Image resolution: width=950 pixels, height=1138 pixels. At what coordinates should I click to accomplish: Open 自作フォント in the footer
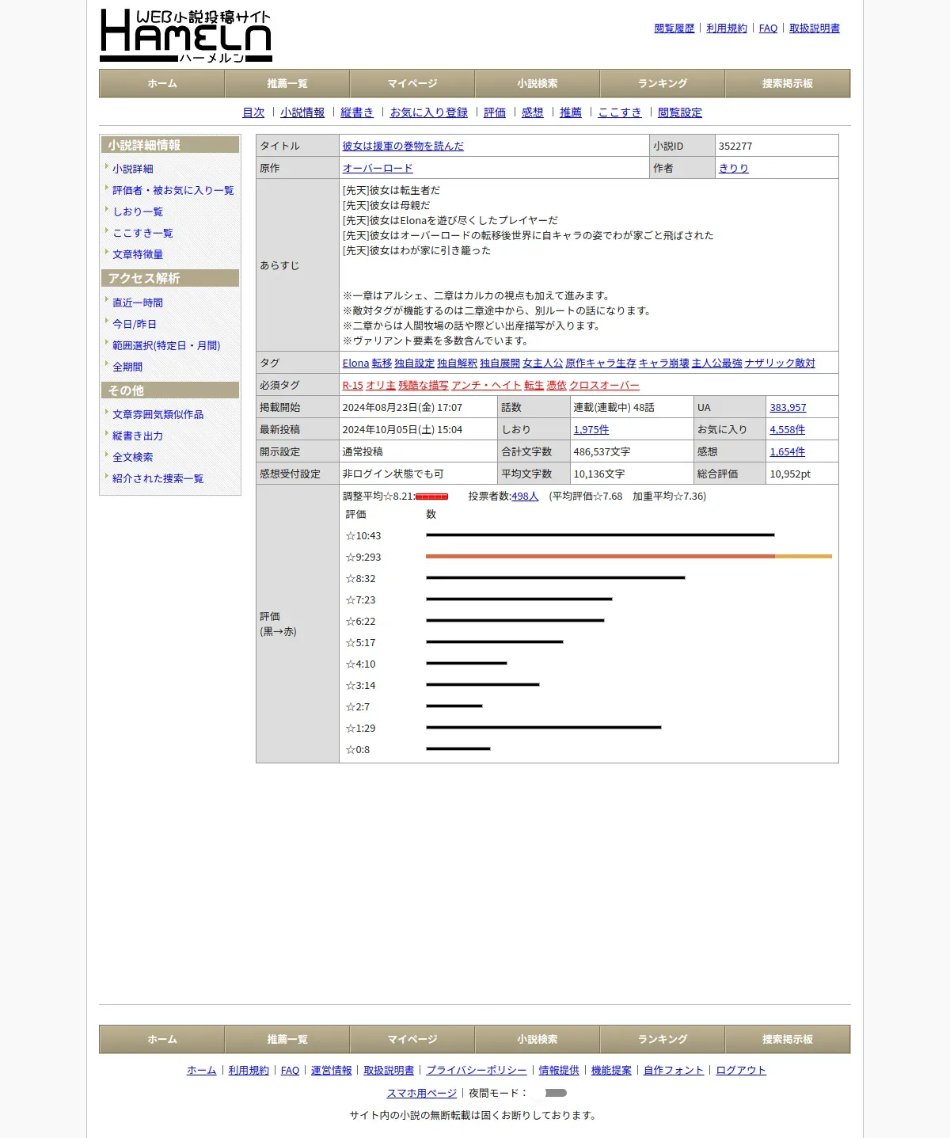click(674, 1070)
